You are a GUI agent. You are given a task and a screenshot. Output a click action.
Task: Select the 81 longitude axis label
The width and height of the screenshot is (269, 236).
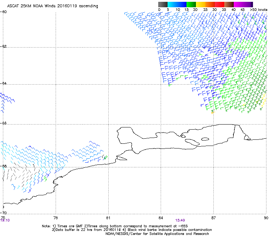tap(108, 218)
